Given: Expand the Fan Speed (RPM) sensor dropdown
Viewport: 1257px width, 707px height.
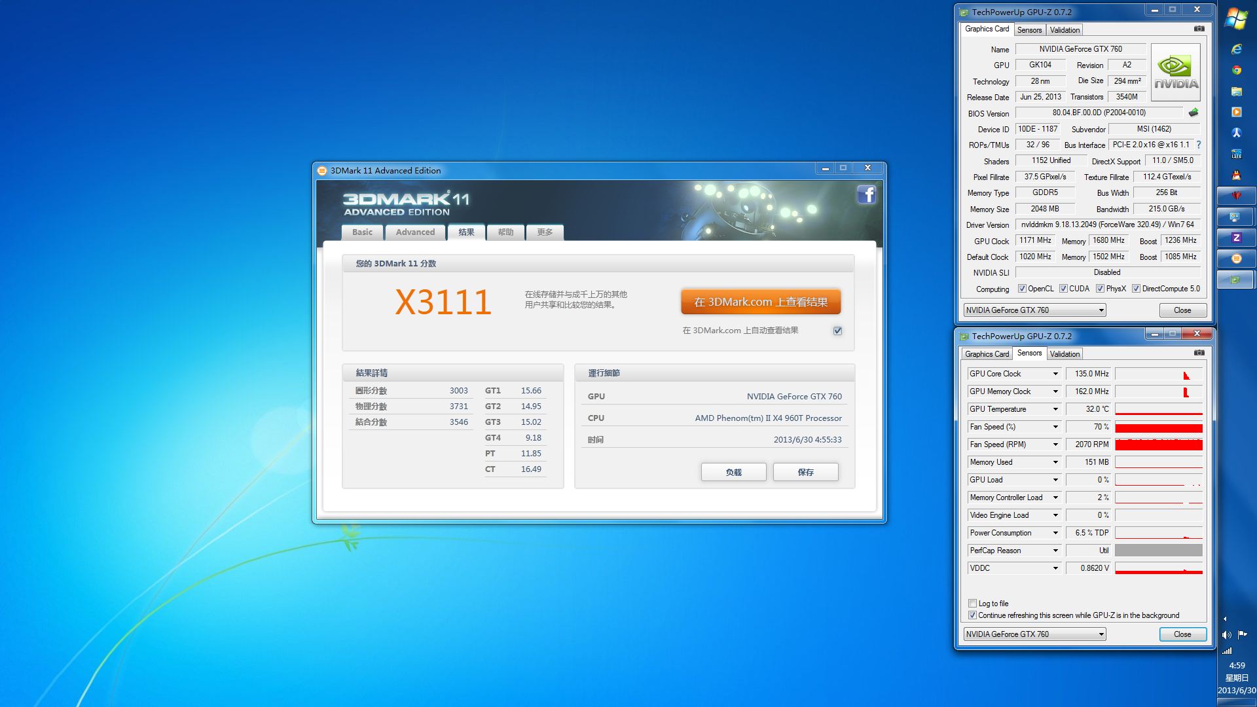Looking at the screenshot, I should pyautogui.click(x=1055, y=444).
